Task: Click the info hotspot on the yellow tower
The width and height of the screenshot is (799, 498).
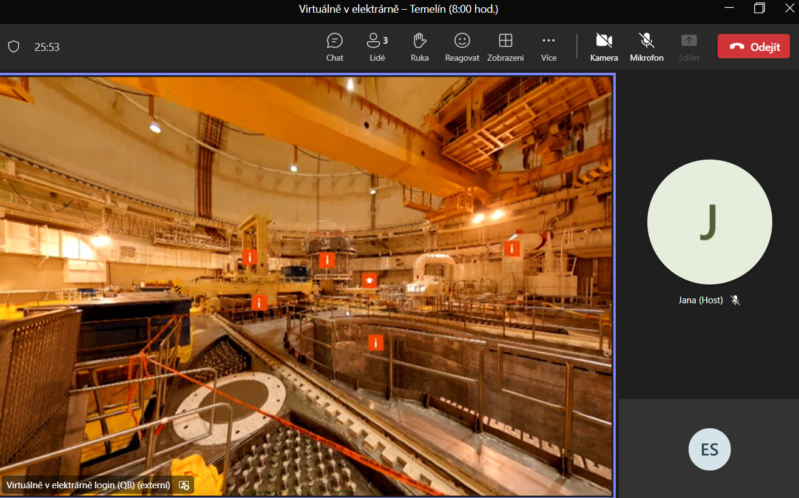Action: pos(249,257)
